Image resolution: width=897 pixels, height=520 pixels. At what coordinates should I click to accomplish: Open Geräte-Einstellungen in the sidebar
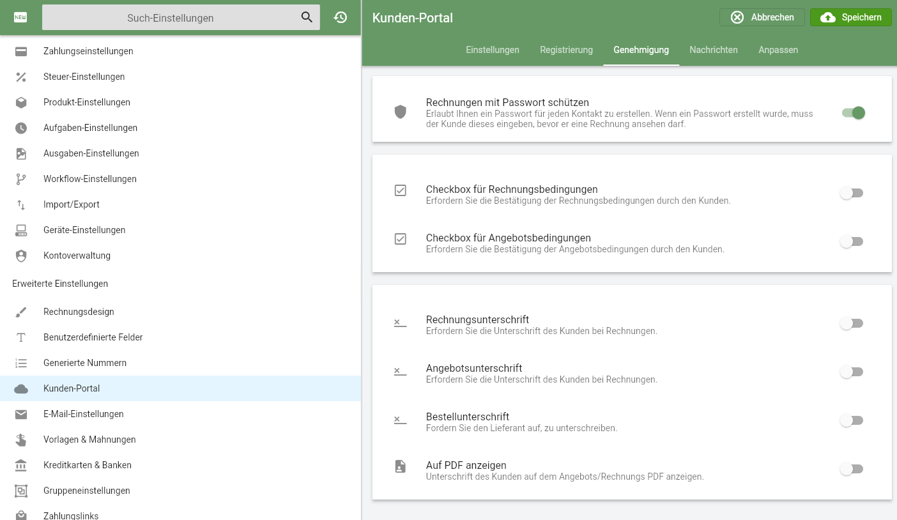[x=180, y=230]
